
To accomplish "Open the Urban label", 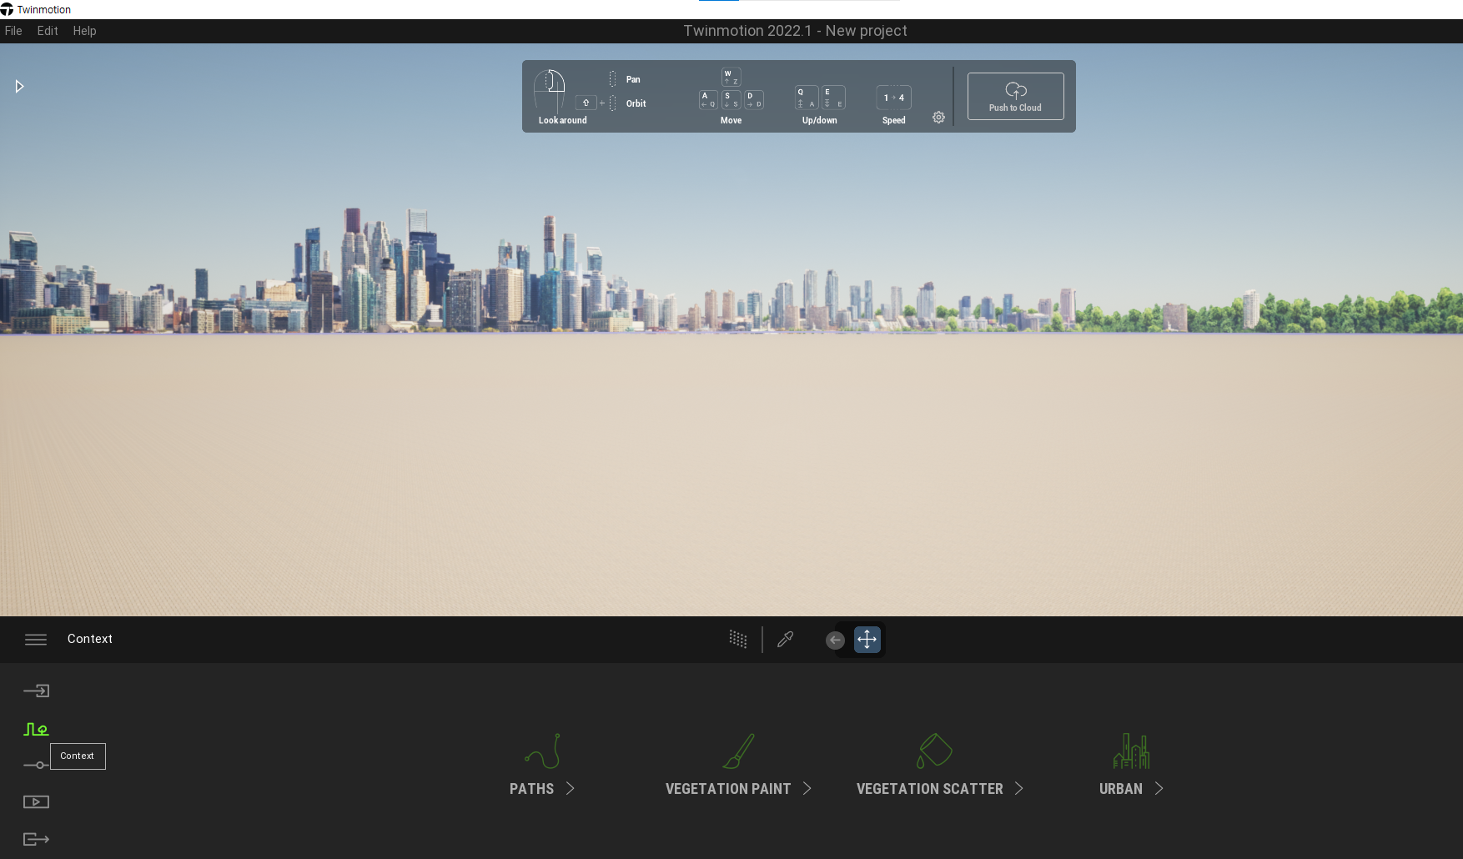I will pos(1121,789).
